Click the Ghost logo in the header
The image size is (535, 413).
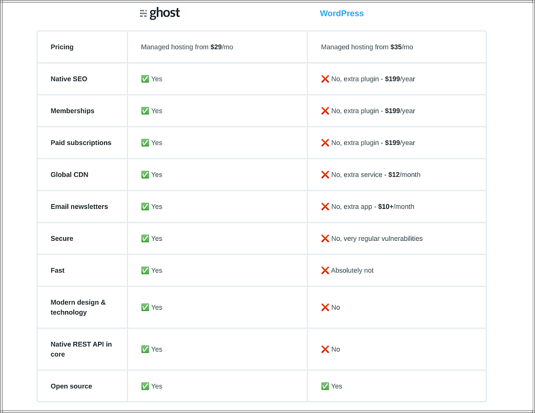(160, 13)
